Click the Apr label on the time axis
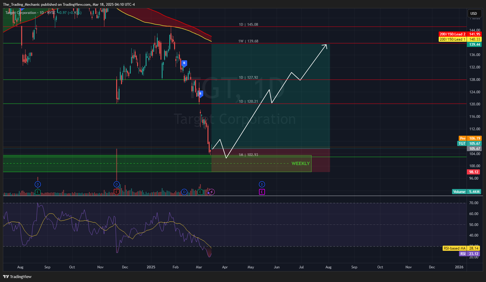This screenshot has width=486, height=282. 225,267
